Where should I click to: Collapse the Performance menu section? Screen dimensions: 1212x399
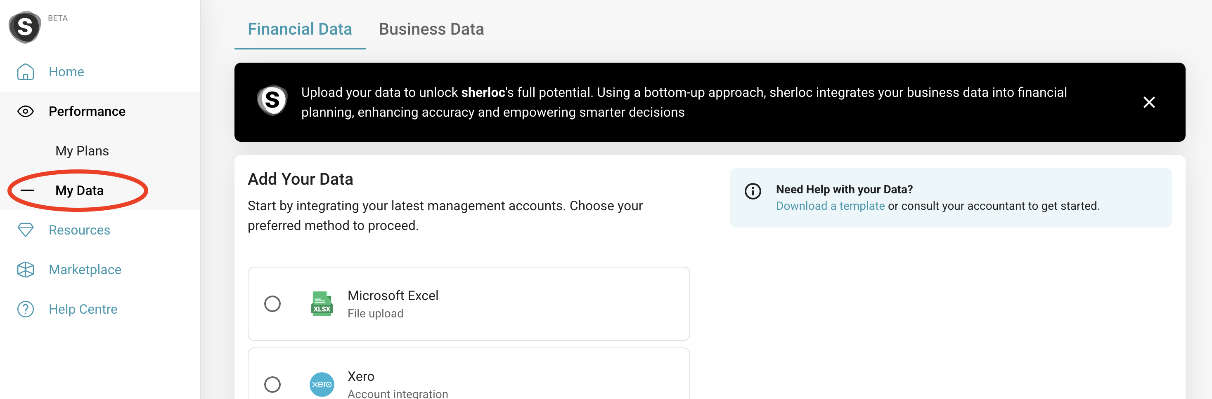pos(87,111)
